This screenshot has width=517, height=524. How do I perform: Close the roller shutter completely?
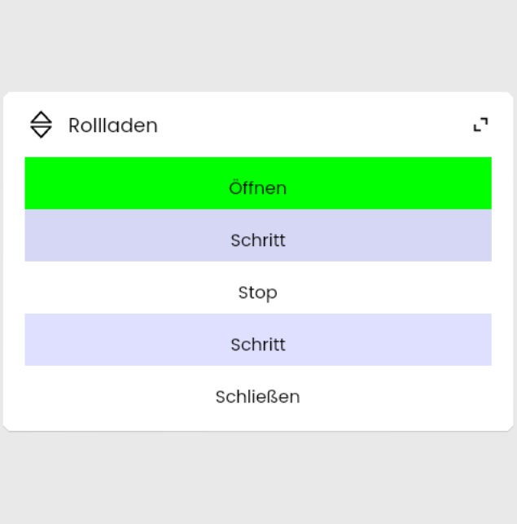[258, 397]
